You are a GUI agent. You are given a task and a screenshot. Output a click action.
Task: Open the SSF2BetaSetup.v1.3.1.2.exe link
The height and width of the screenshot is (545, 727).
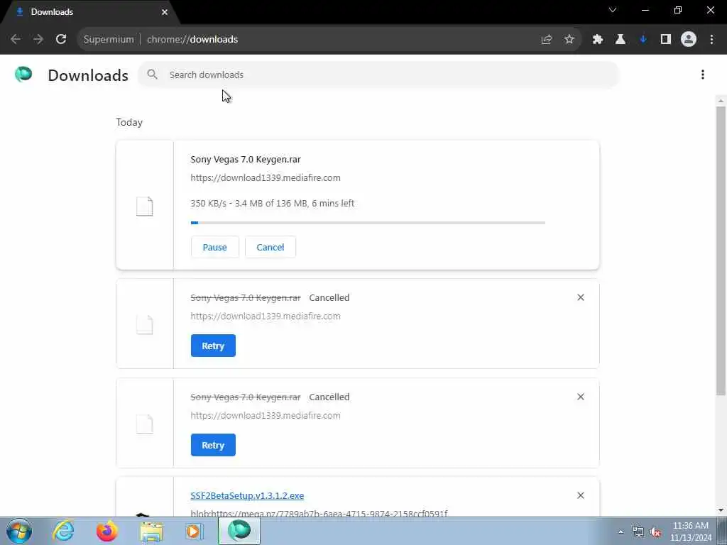click(x=247, y=495)
